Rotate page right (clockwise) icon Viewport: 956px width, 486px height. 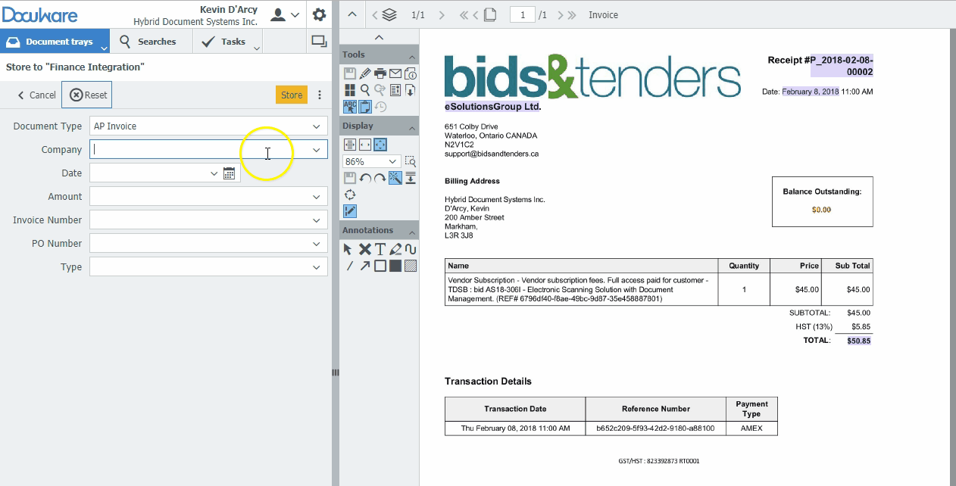380,178
